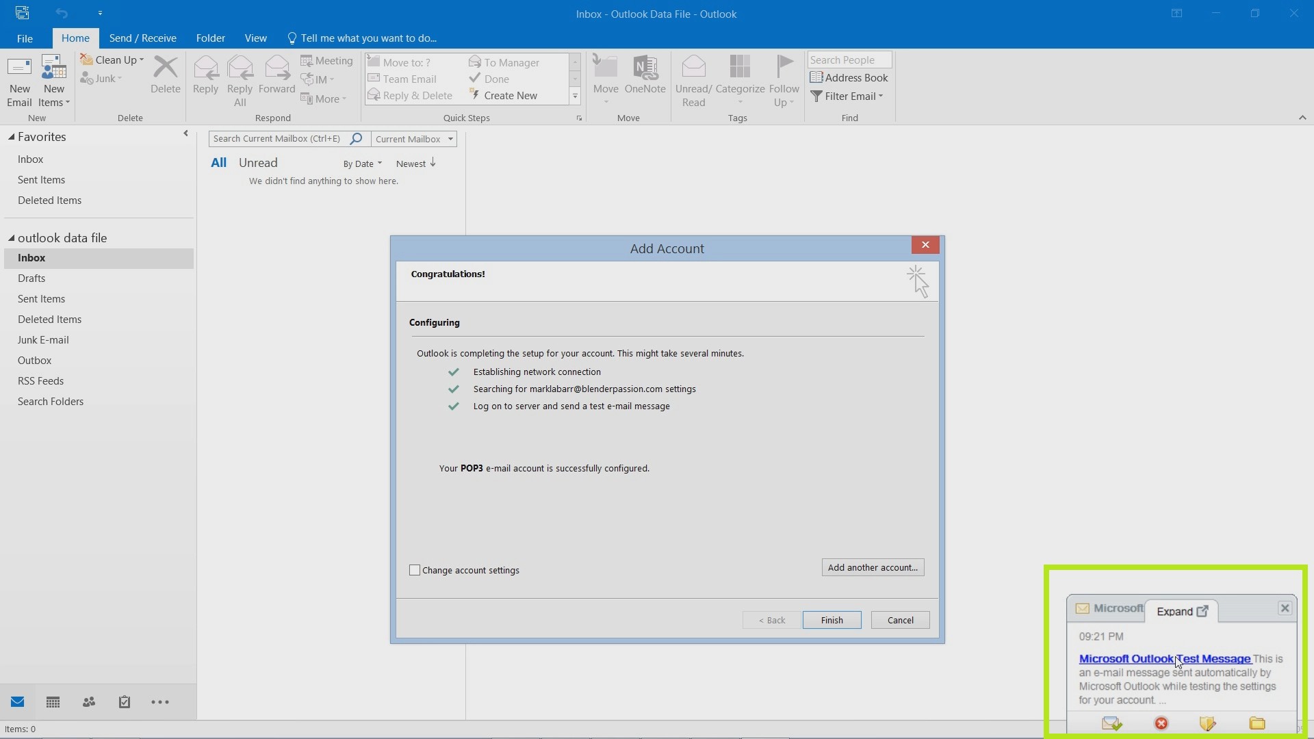
Task: Toggle Newest sort order
Action: [x=415, y=164]
